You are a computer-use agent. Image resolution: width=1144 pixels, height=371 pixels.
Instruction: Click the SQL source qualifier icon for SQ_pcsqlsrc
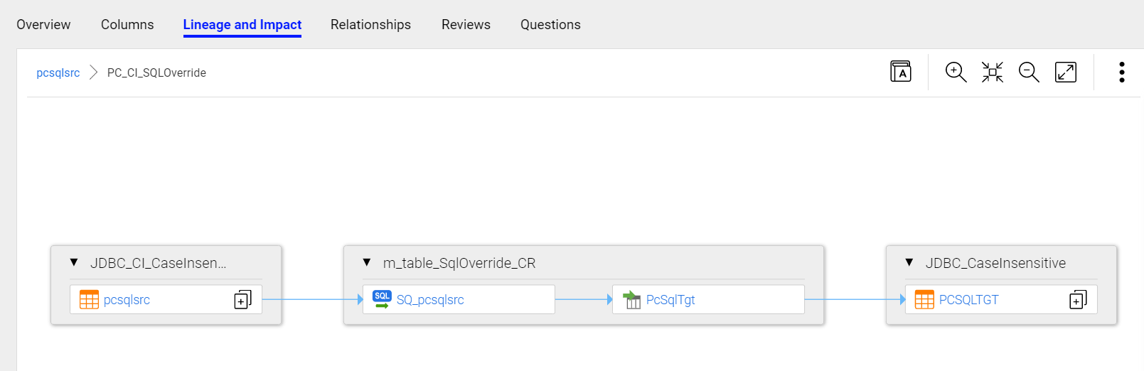[382, 299]
